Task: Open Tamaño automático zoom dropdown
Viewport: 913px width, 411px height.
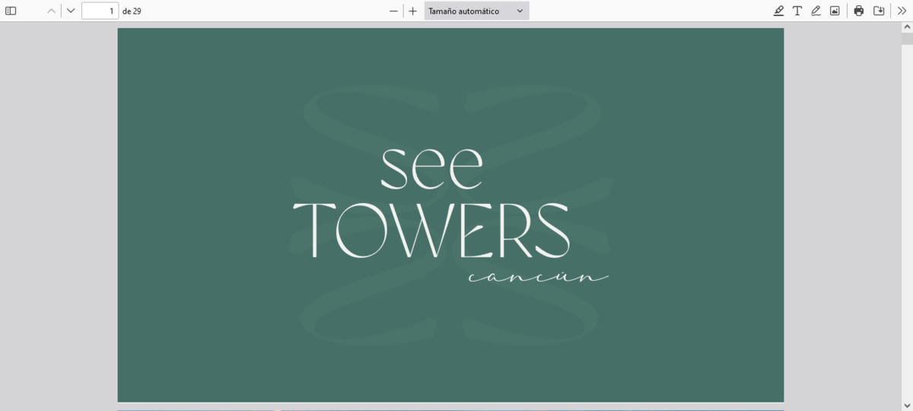Action: 476,11
